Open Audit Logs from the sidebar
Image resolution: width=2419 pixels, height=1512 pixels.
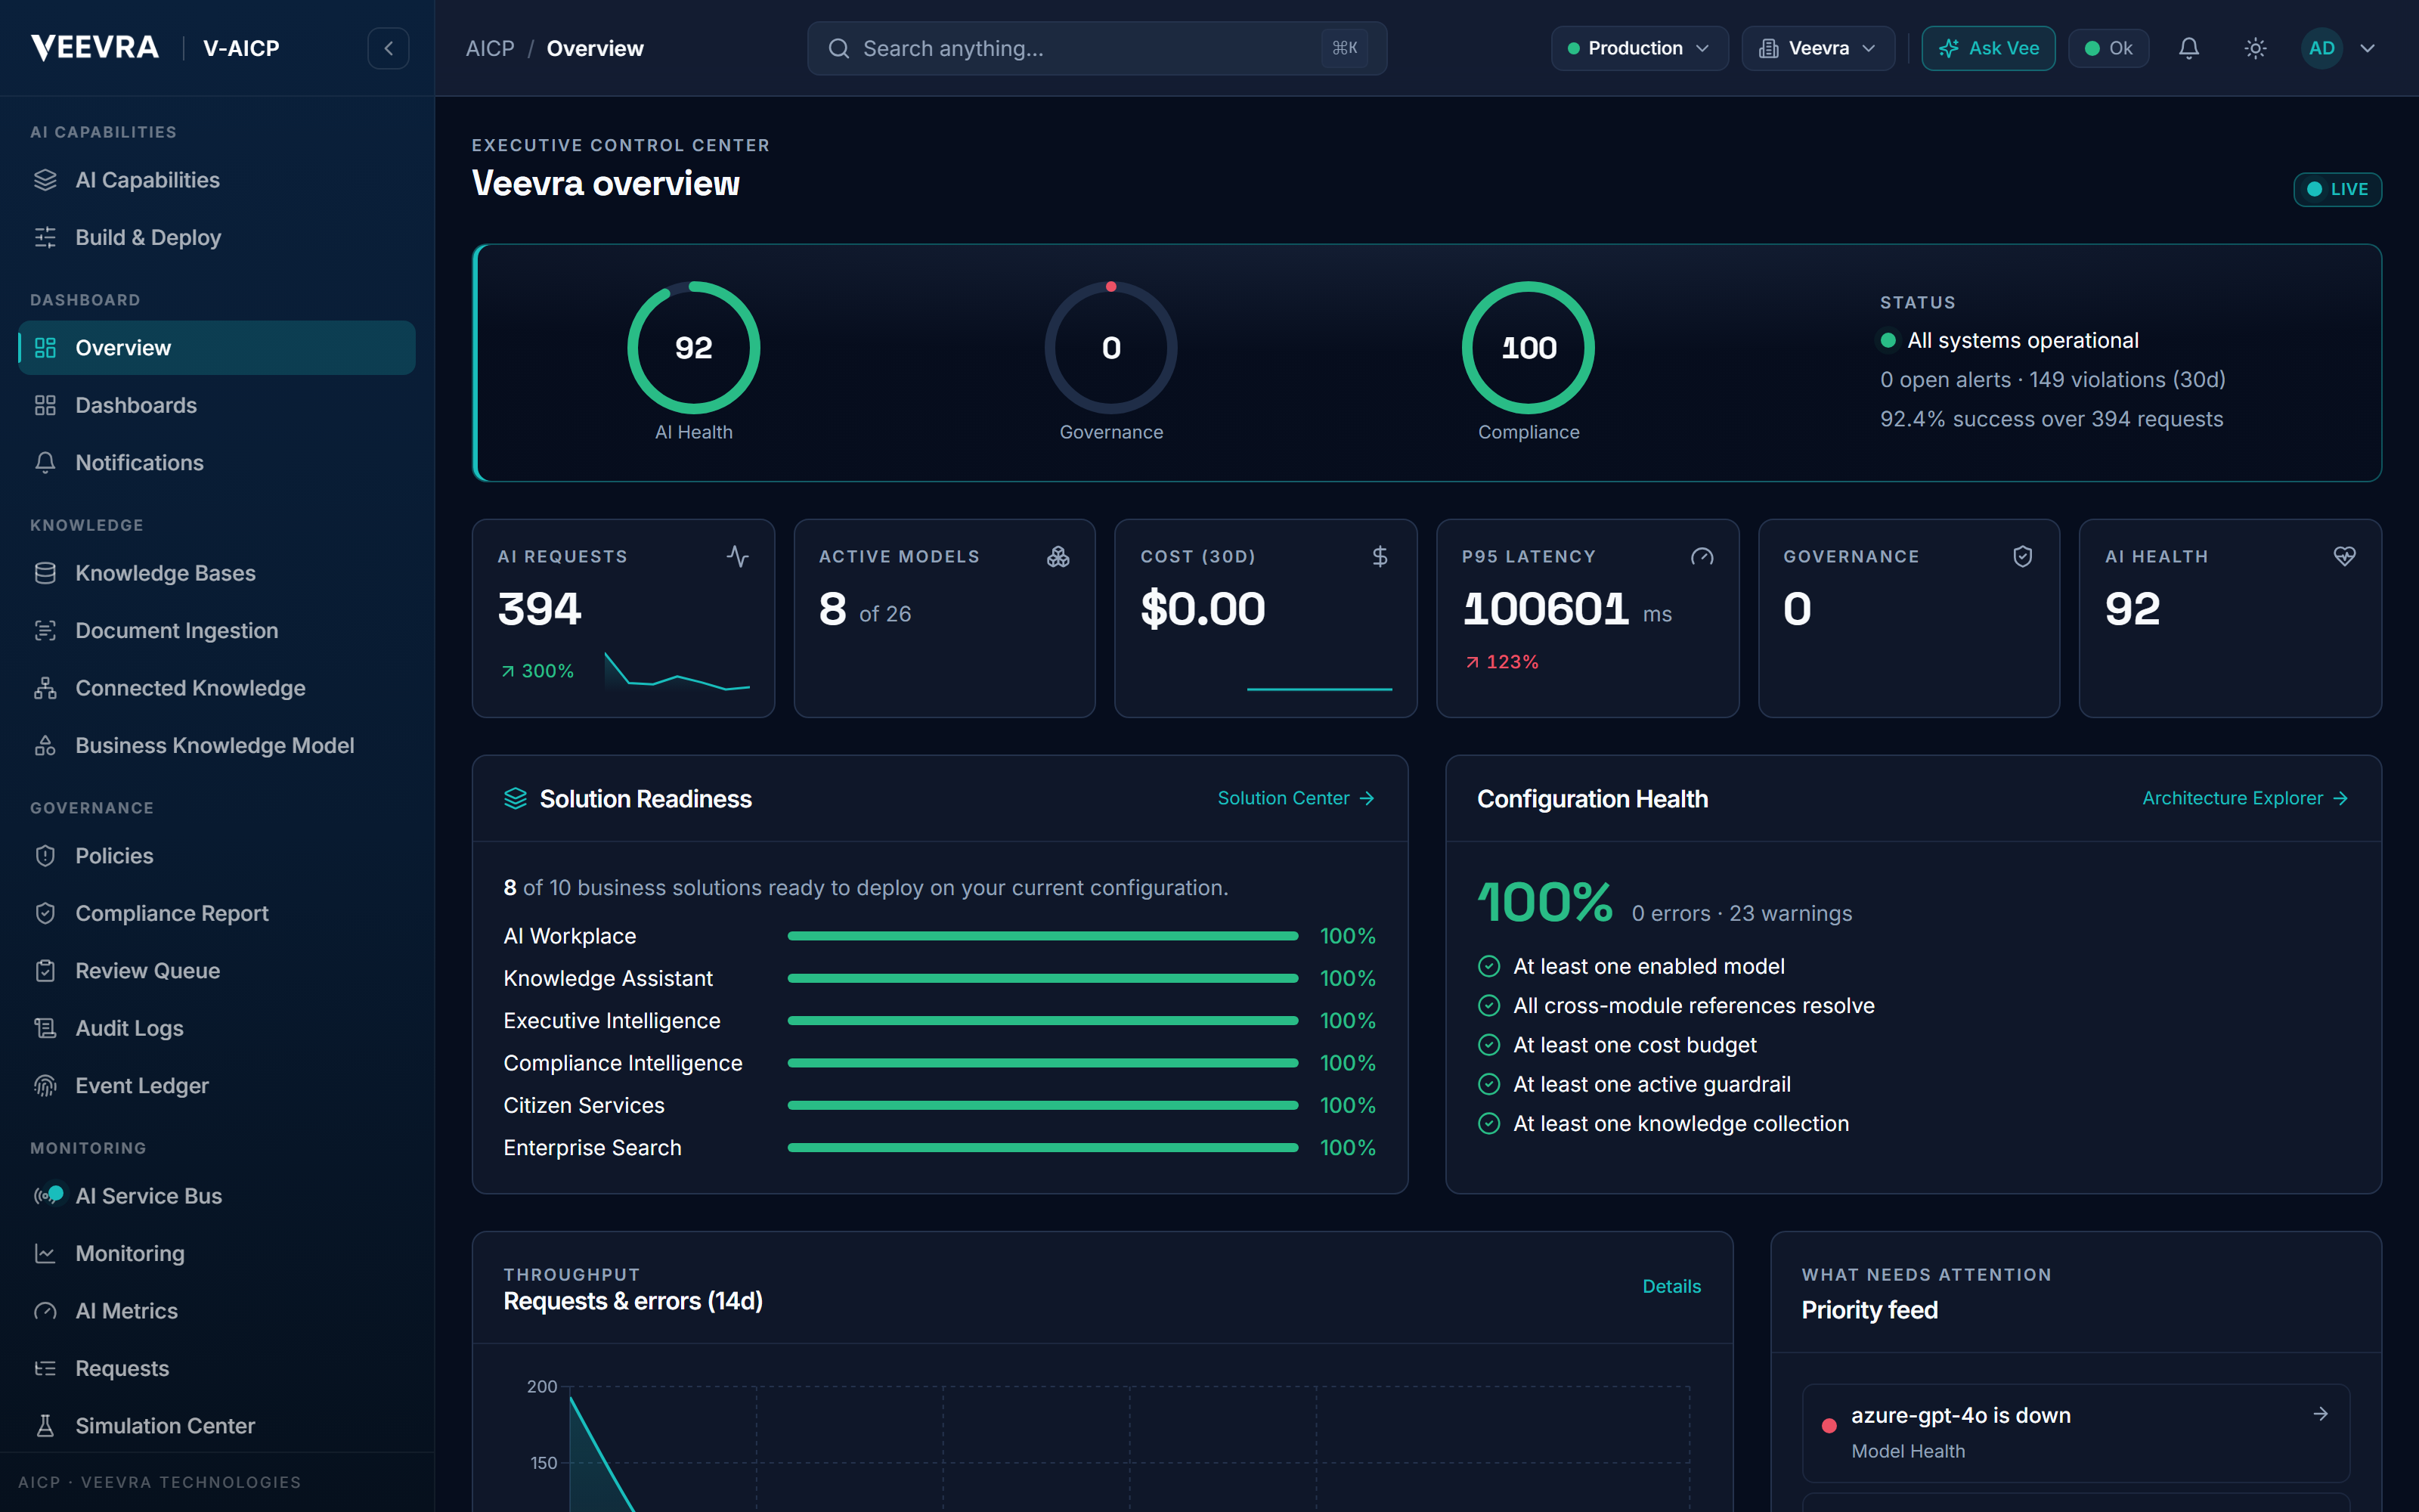pyautogui.click(x=217, y=1028)
